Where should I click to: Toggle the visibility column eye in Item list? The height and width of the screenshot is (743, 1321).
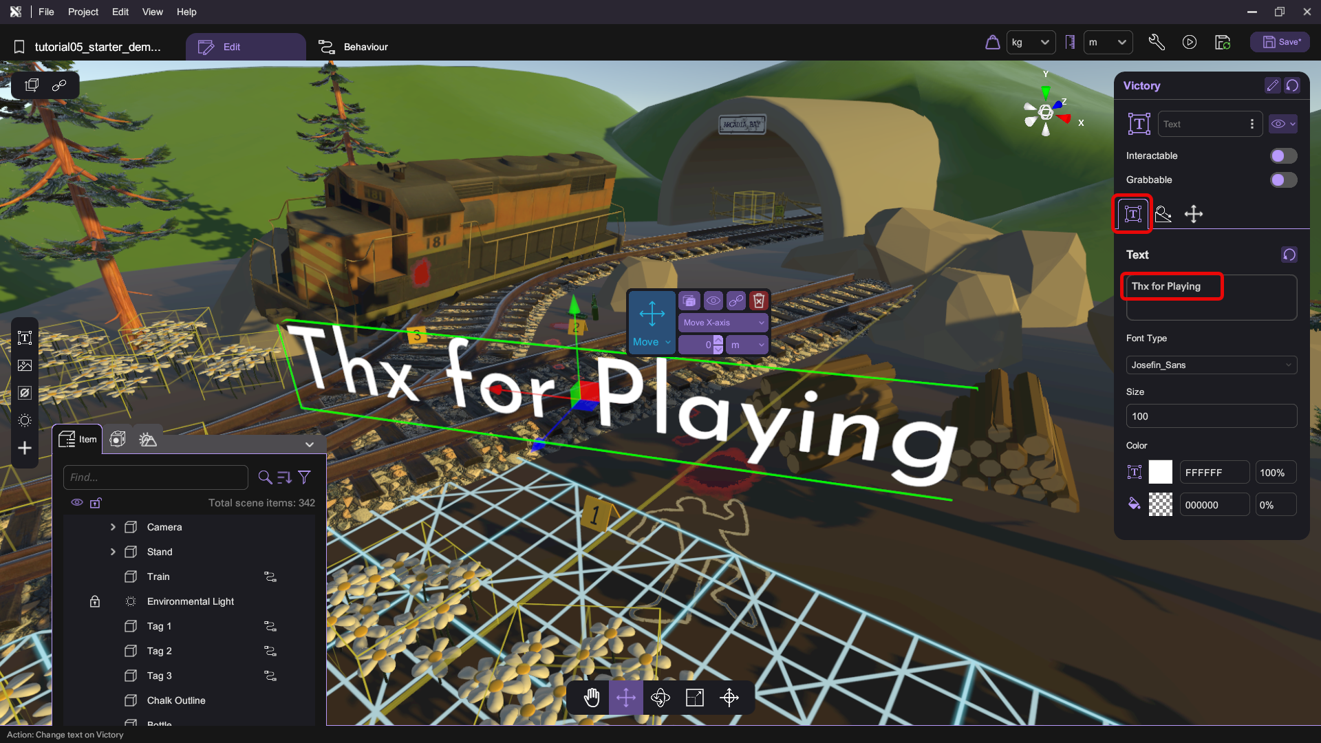click(x=77, y=503)
